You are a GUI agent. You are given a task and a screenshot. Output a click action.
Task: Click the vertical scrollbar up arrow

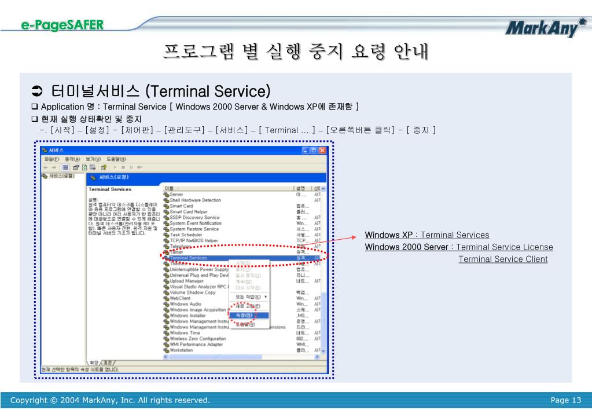pyautogui.click(x=323, y=188)
